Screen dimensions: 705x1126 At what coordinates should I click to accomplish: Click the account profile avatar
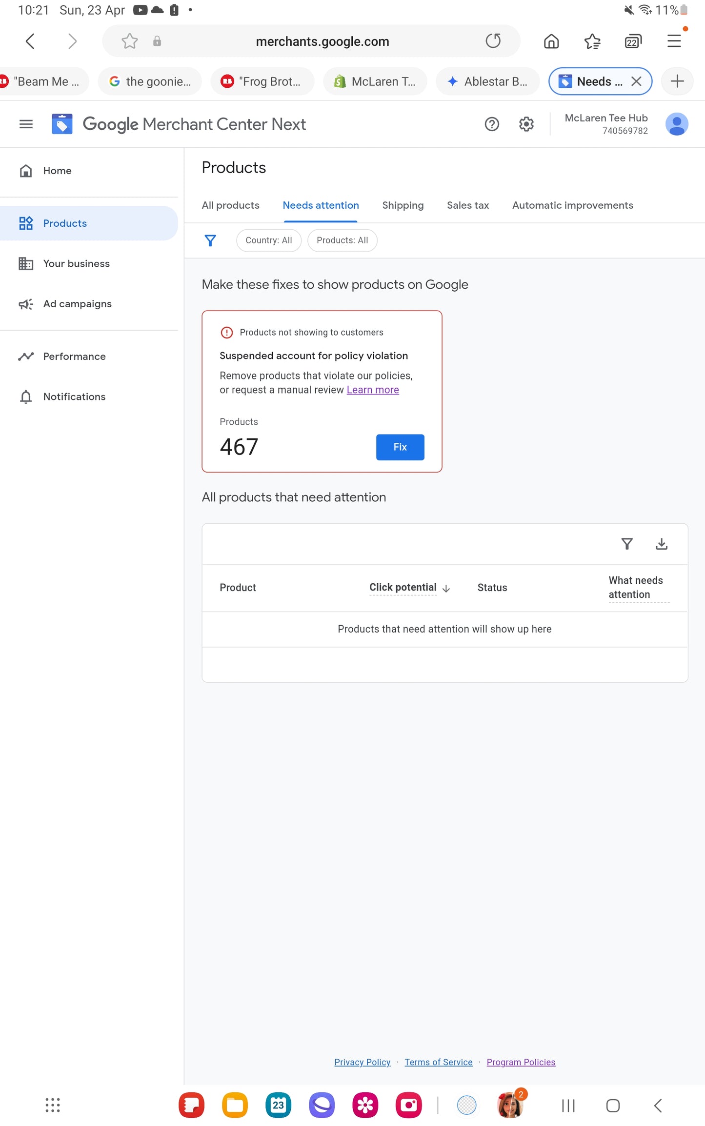click(676, 124)
